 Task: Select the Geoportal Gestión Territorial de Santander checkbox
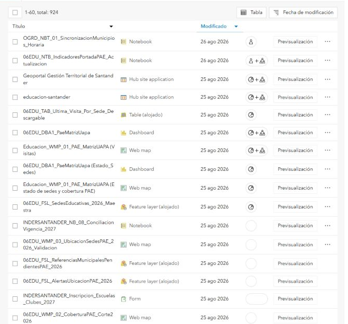(15, 79)
